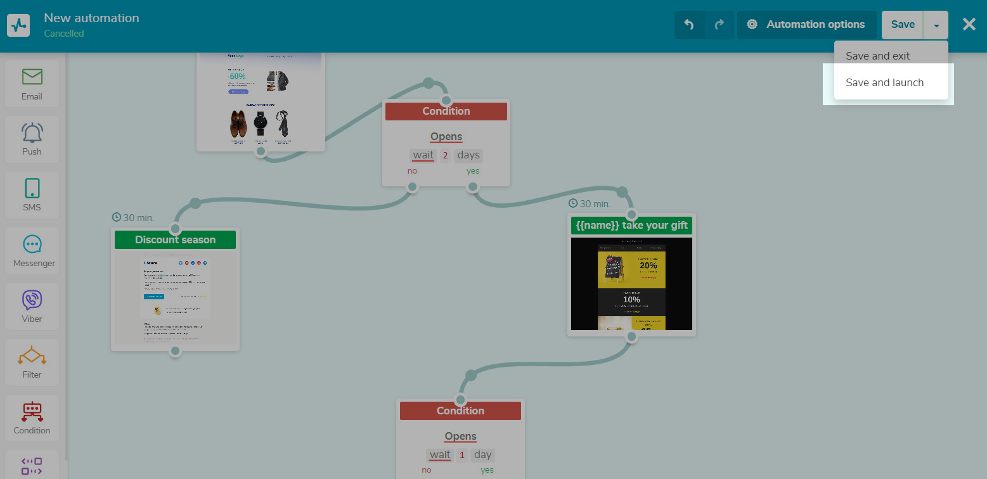Open the take your gift email thumbnail
Image resolution: width=987 pixels, height=479 pixels.
[631, 284]
